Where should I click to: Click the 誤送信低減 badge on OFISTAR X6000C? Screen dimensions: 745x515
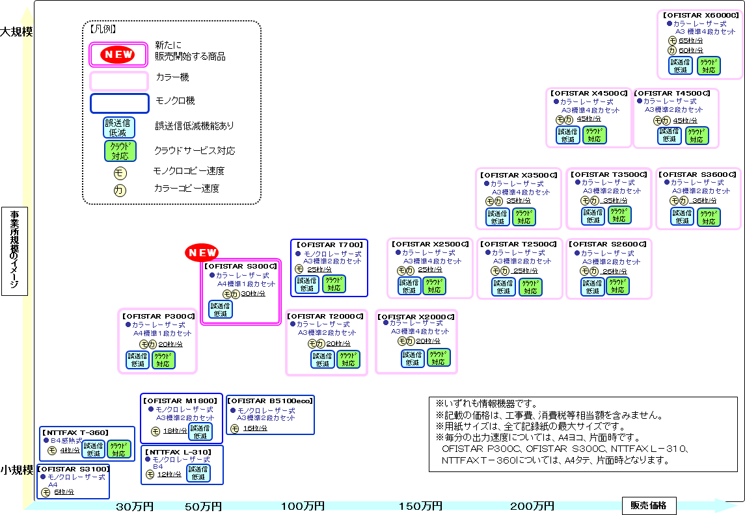681,66
